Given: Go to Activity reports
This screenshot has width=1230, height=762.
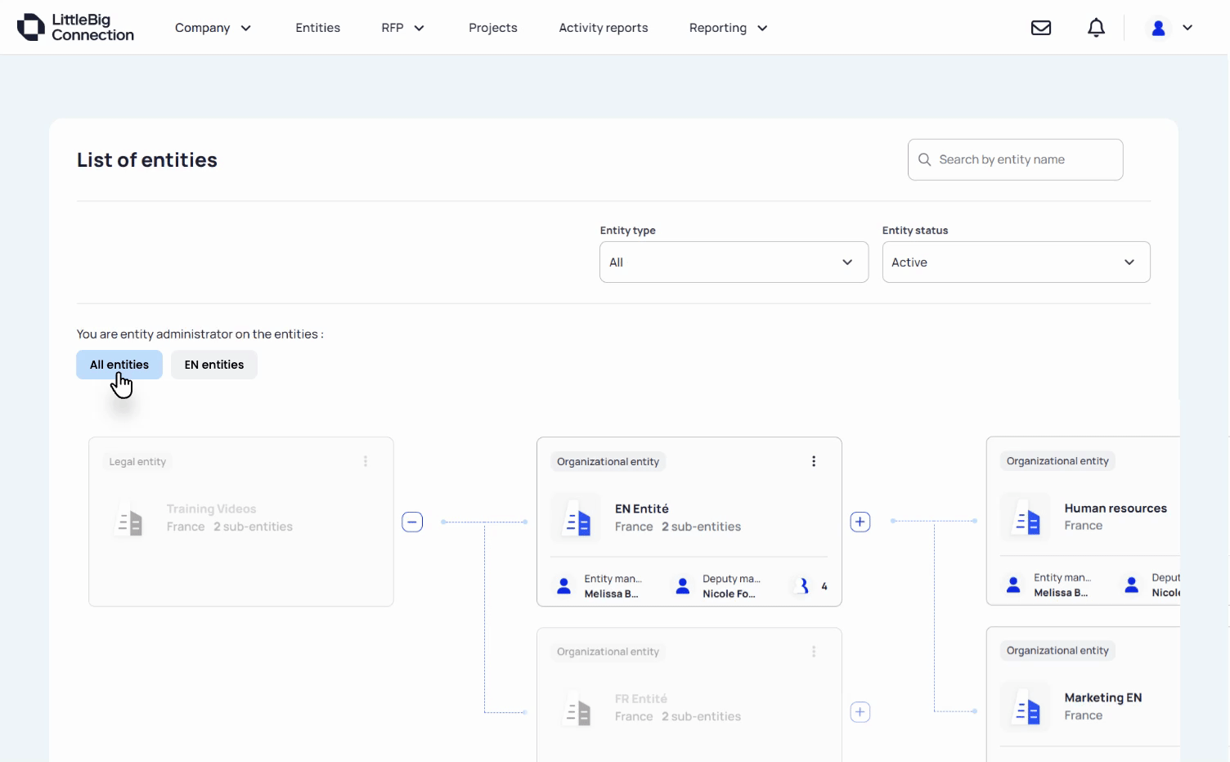Looking at the screenshot, I should [x=604, y=28].
